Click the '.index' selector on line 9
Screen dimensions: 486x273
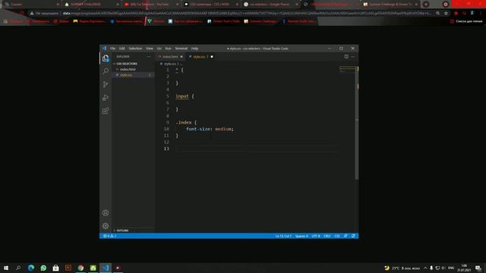pyautogui.click(x=184, y=123)
